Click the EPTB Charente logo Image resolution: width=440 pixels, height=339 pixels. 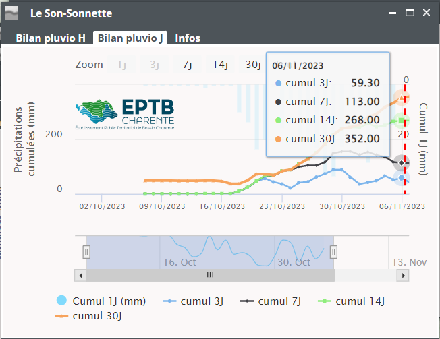click(x=125, y=115)
